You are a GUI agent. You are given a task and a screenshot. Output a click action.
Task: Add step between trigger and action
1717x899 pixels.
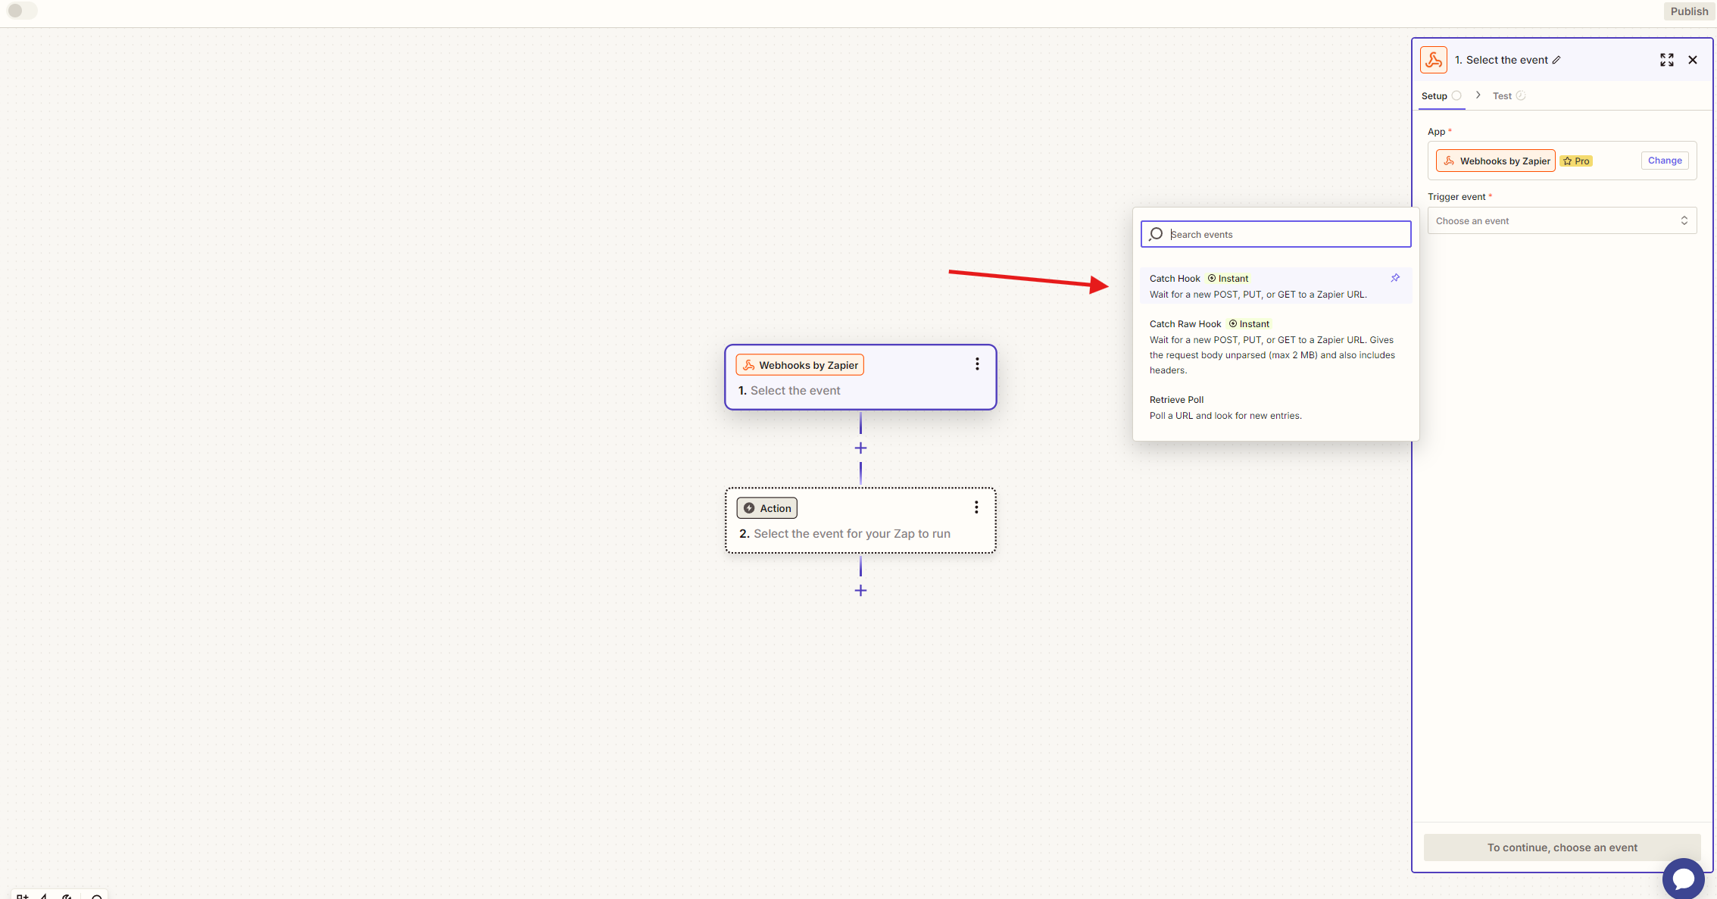[860, 448]
